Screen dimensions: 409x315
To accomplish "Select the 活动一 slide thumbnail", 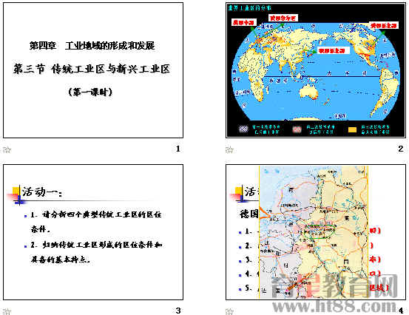I will (x=93, y=232).
